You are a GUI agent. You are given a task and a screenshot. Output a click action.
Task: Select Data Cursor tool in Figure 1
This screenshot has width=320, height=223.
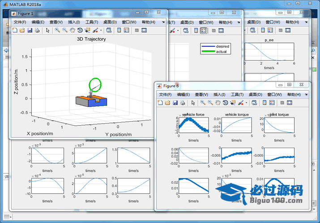coord(87,30)
